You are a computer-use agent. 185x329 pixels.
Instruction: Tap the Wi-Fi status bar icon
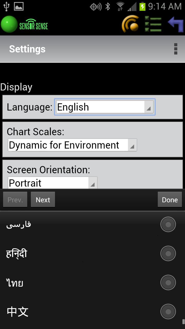[120, 6]
